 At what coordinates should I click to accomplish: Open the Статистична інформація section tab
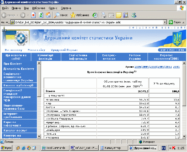pos(78,57)
